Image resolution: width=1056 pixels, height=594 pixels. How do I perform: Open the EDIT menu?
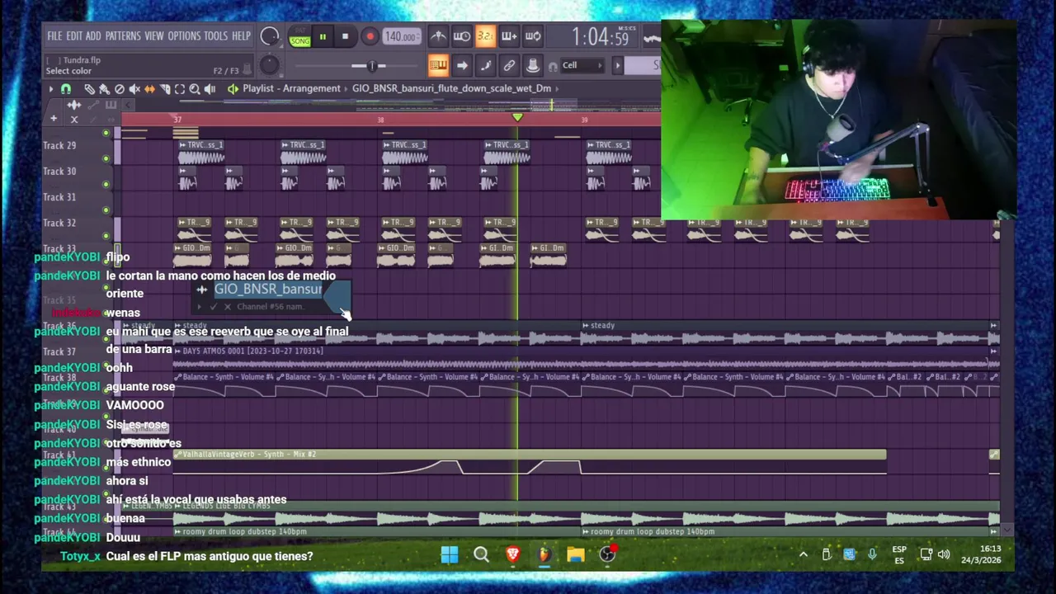pos(74,36)
